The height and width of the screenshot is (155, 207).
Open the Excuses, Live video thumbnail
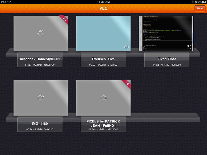(x=103, y=33)
